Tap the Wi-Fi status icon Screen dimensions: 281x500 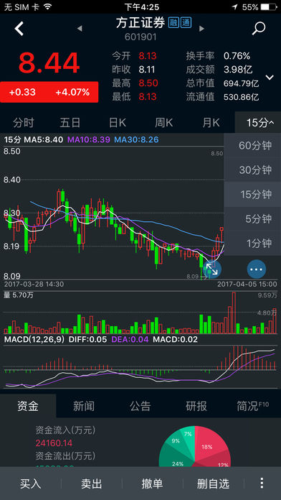48,6
